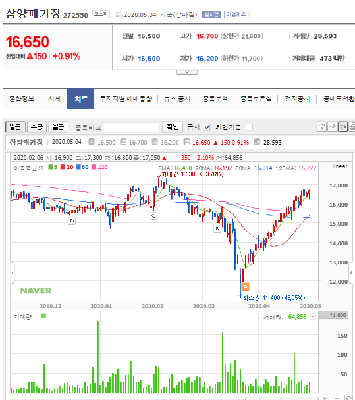Click the 60MA value 16,014
This screenshot has height=400, width=355.
click(263, 168)
